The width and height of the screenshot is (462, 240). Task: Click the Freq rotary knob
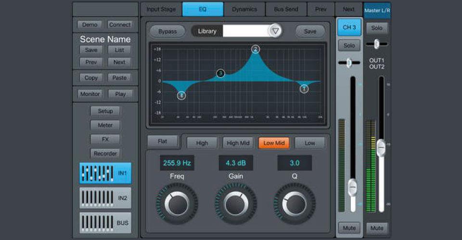tap(177, 204)
